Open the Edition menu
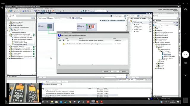The image size is (190, 106). point(12,9)
